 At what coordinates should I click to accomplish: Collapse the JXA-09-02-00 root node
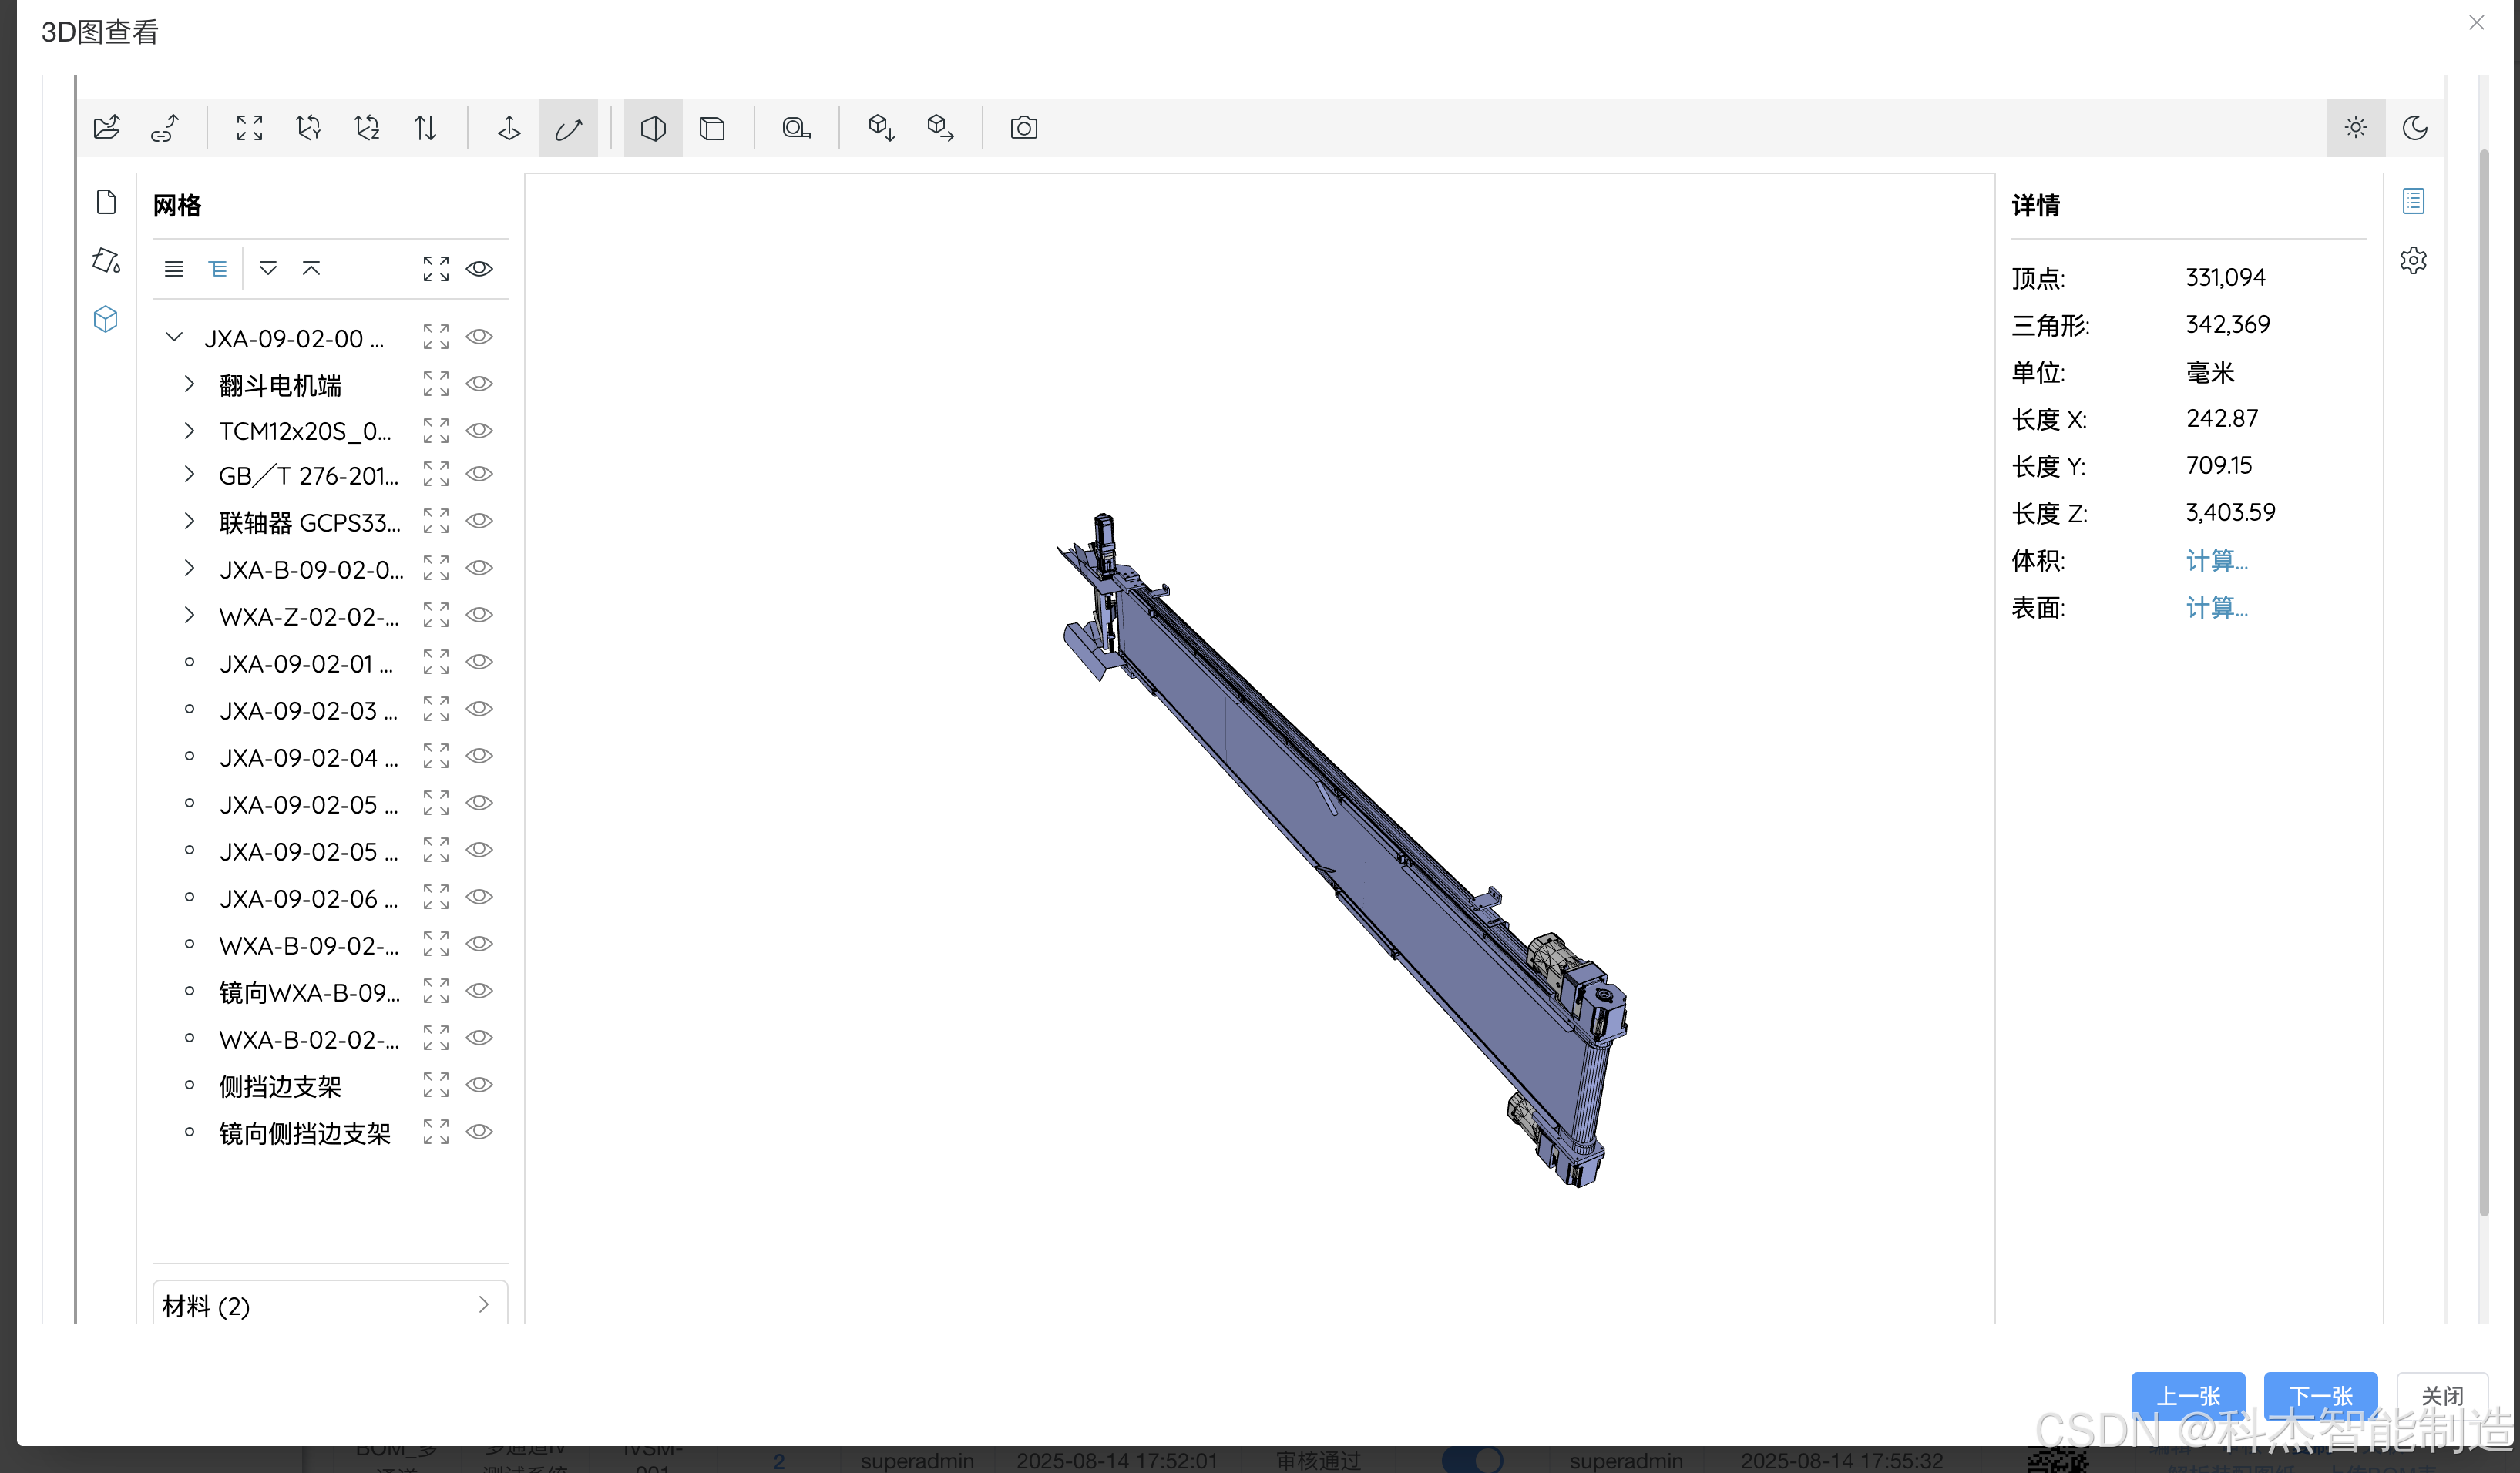point(175,337)
